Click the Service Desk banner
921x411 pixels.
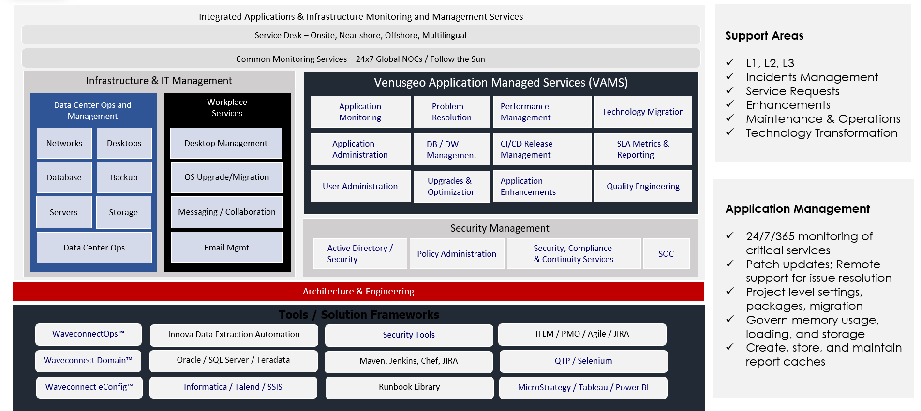(361, 35)
